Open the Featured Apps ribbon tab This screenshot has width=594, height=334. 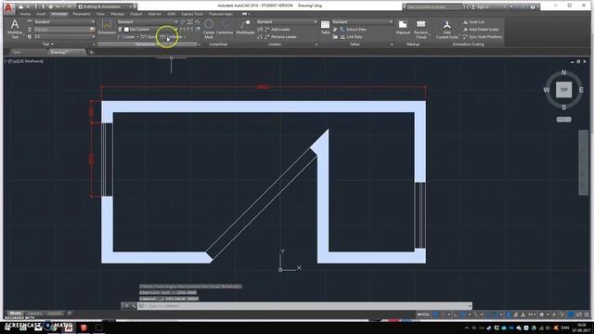[x=221, y=14]
